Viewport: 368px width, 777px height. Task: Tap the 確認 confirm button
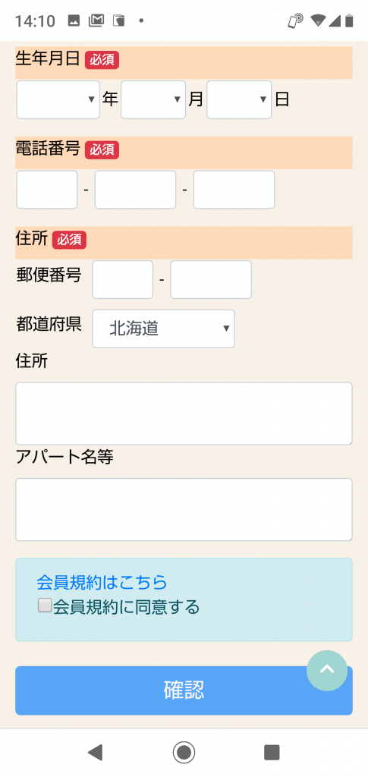pyautogui.click(x=184, y=690)
